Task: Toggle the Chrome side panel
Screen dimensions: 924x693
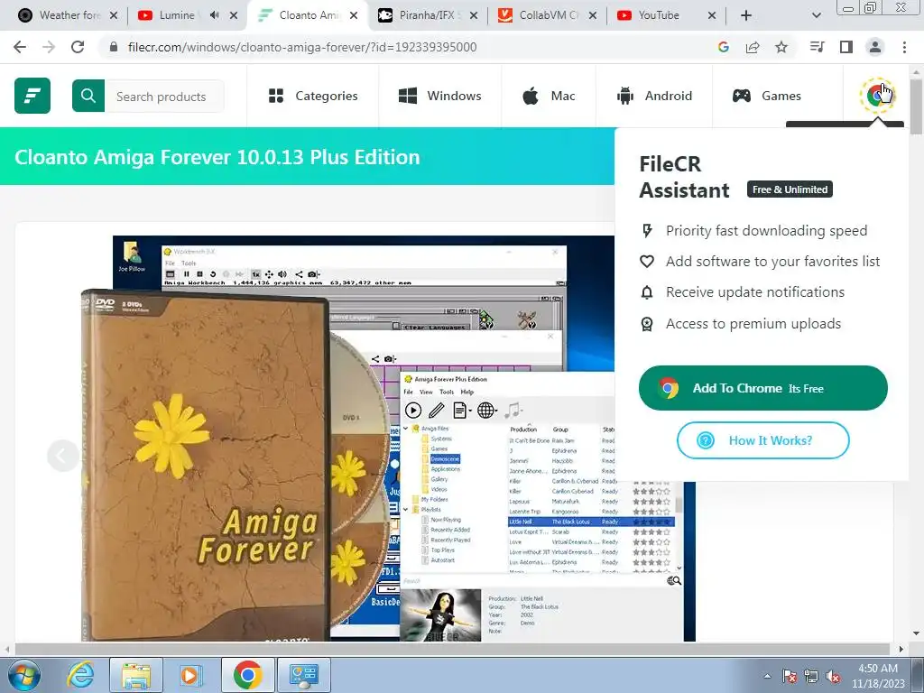Action: pyautogui.click(x=846, y=47)
